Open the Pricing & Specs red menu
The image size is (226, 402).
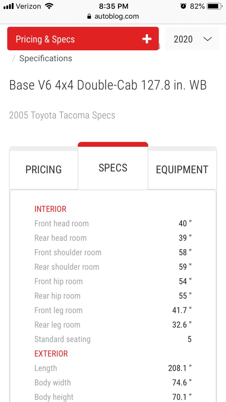point(83,39)
